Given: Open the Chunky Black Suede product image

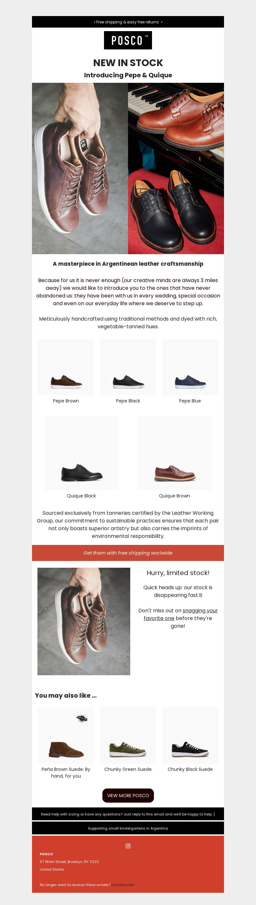Looking at the screenshot, I should tap(190, 735).
